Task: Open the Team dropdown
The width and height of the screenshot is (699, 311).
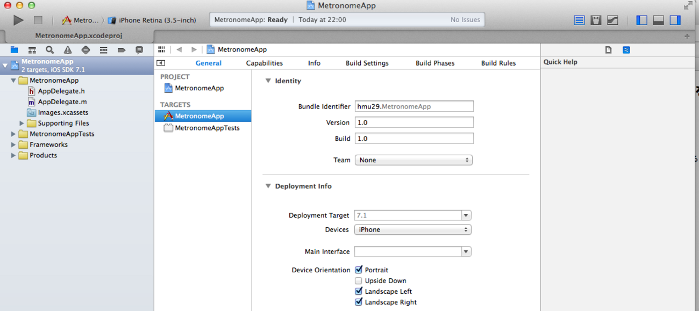Action: click(413, 160)
